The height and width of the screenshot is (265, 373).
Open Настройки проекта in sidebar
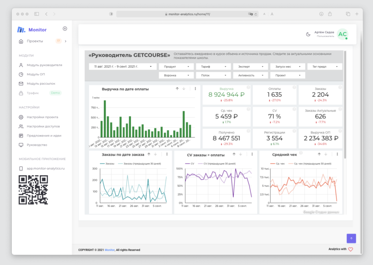pos(42,117)
